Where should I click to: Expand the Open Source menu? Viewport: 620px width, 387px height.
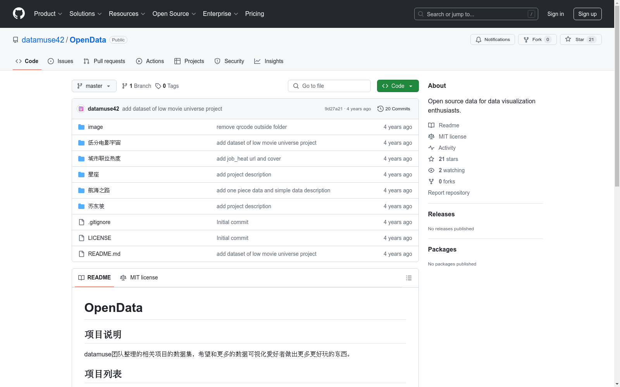coord(174,14)
